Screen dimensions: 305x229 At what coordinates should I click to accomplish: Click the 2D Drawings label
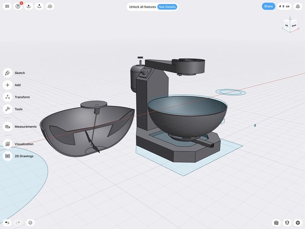tap(24, 156)
